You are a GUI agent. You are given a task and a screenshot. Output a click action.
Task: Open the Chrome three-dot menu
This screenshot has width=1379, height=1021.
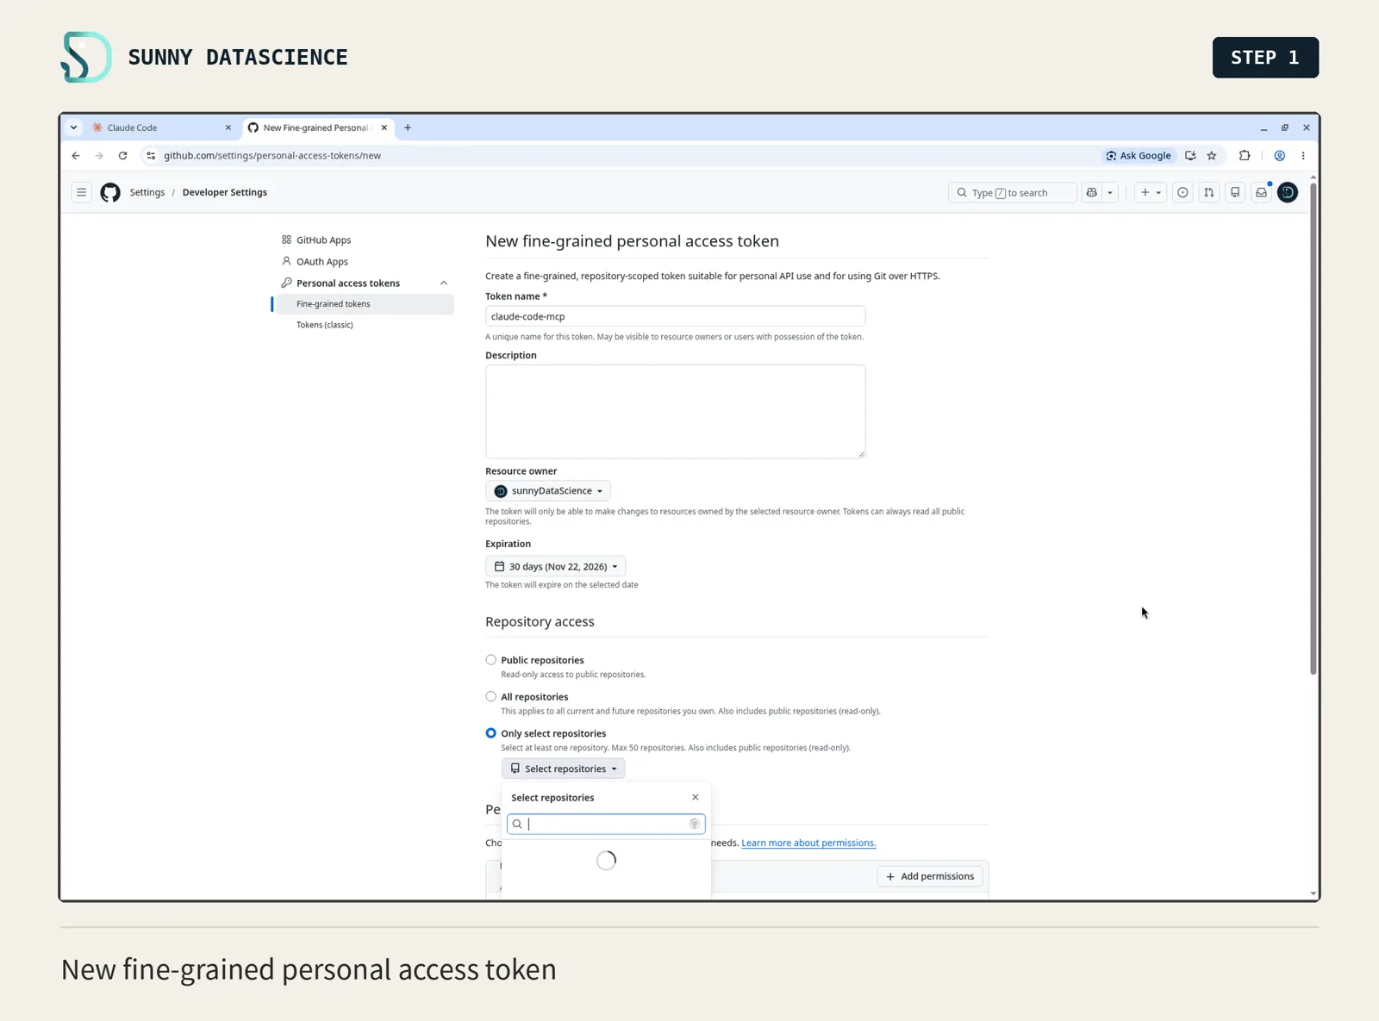pos(1303,156)
